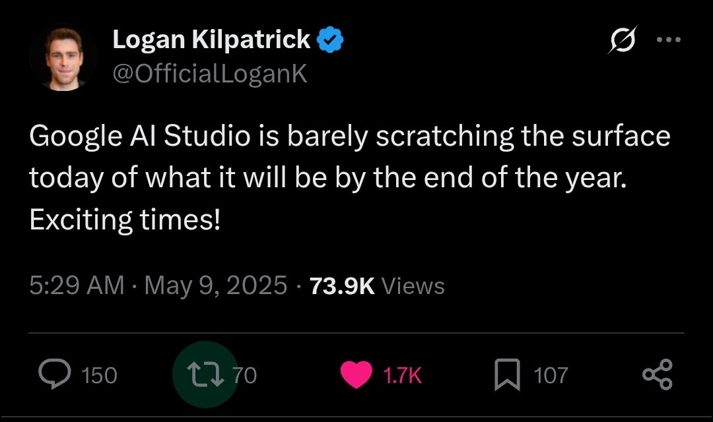The width and height of the screenshot is (713, 422).
Task: Click the speech bubble reply icon
Action: point(51,375)
